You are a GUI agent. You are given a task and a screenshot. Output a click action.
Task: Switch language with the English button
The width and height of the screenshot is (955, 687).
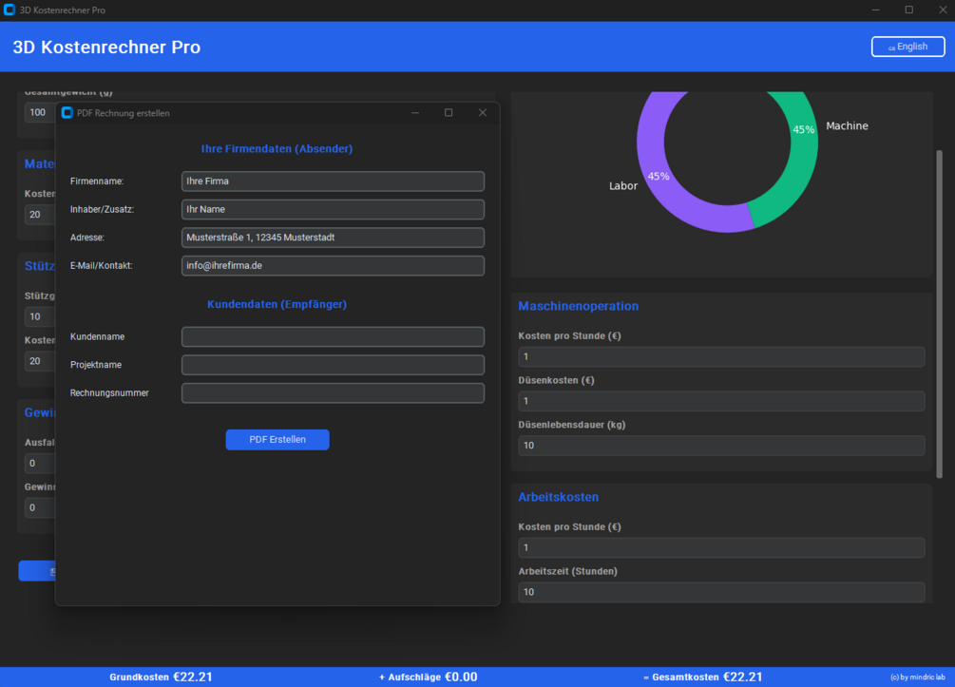click(907, 47)
